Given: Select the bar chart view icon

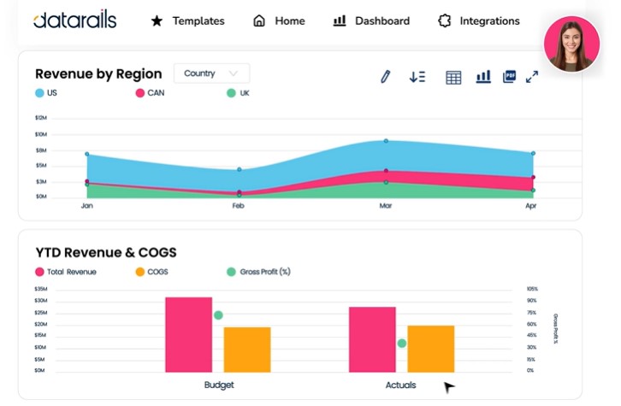Looking at the screenshot, I should 483,77.
